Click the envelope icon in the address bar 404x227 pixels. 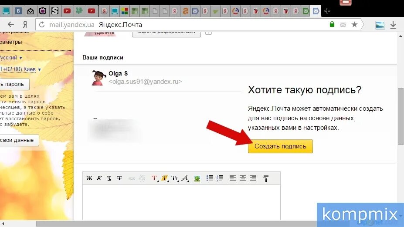343,25
